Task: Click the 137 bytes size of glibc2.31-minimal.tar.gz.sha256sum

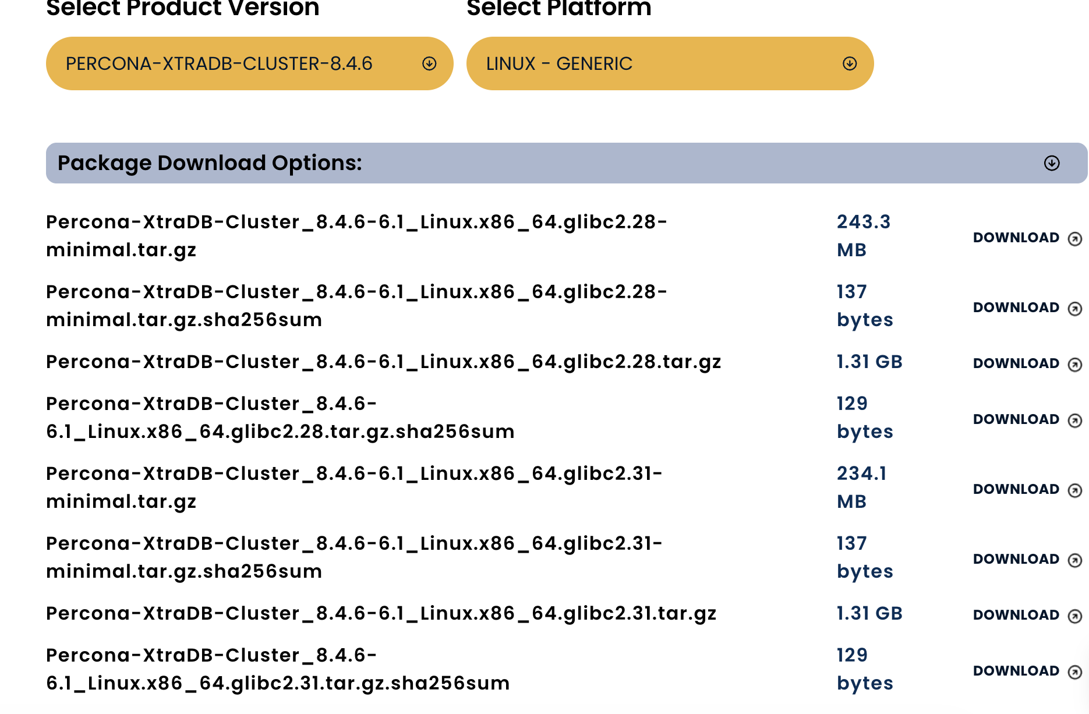Action: pos(865,557)
